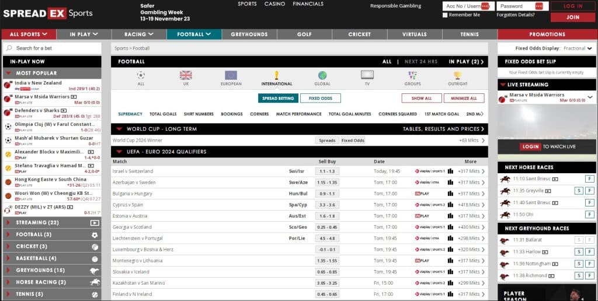Click the Search for a bet field

53,48
